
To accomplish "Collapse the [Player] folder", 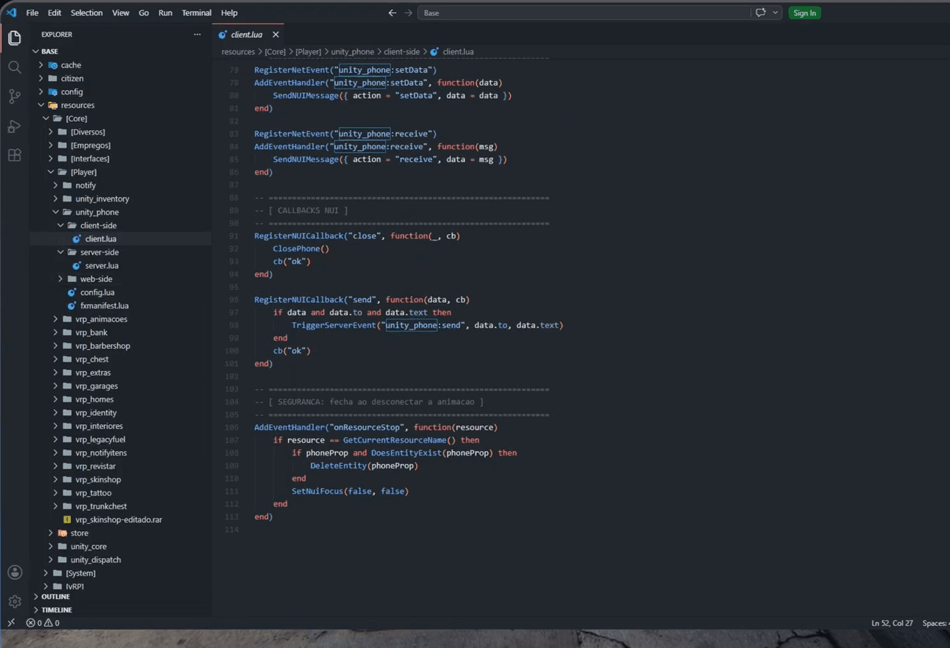I will [121, 172].
